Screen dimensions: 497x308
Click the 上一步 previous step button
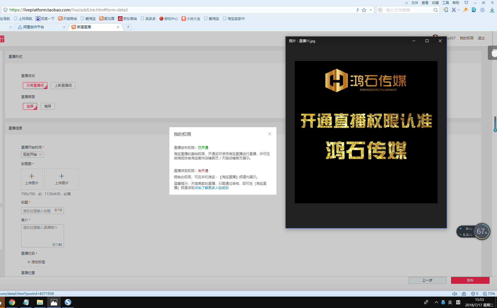427,280
